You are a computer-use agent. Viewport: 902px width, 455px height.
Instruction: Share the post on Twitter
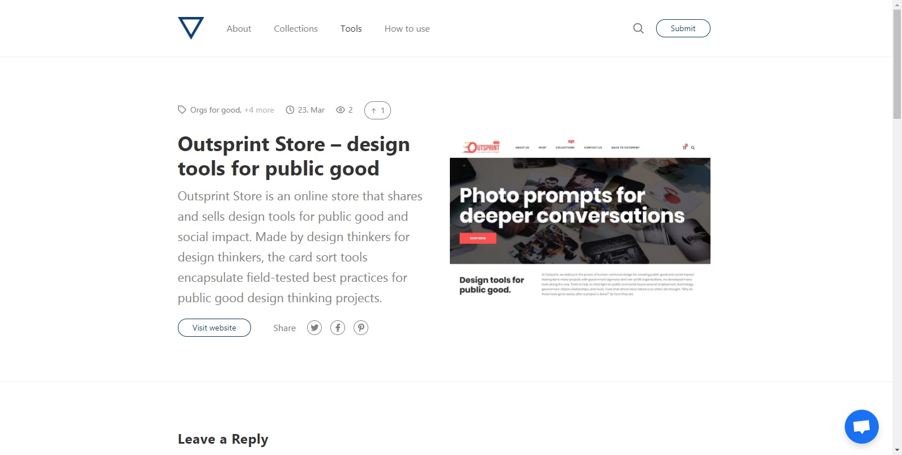(314, 328)
